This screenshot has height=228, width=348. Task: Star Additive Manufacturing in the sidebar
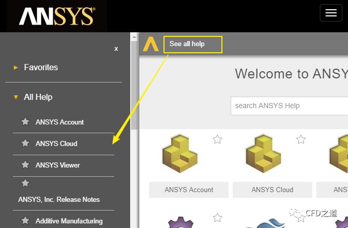point(25,221)
